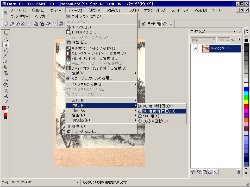Select the Image Slicing tool
Image resolution: width=250 pixels, height=187 pixels.
click(x=5, y=102)
